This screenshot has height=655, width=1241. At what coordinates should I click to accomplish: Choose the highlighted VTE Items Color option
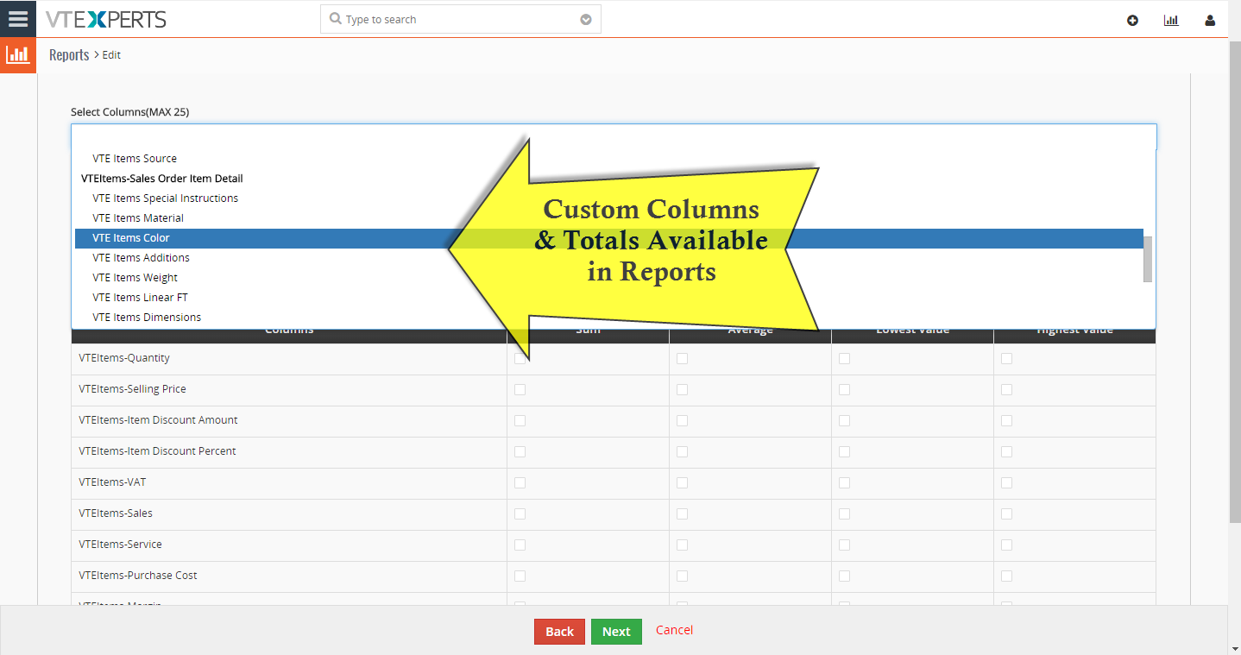click(x=609, y=238)
